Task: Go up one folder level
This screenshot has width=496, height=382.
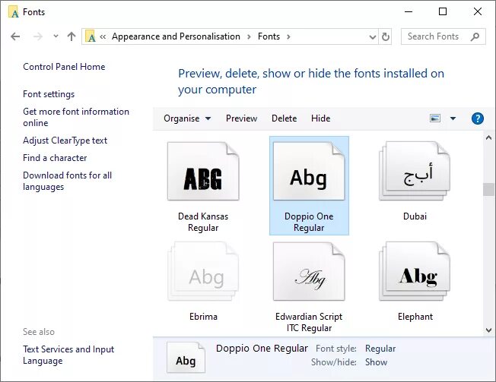Action: (72, 36)
